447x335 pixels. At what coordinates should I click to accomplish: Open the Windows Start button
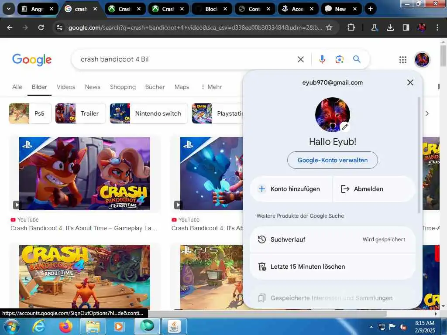tap(11, 326)
